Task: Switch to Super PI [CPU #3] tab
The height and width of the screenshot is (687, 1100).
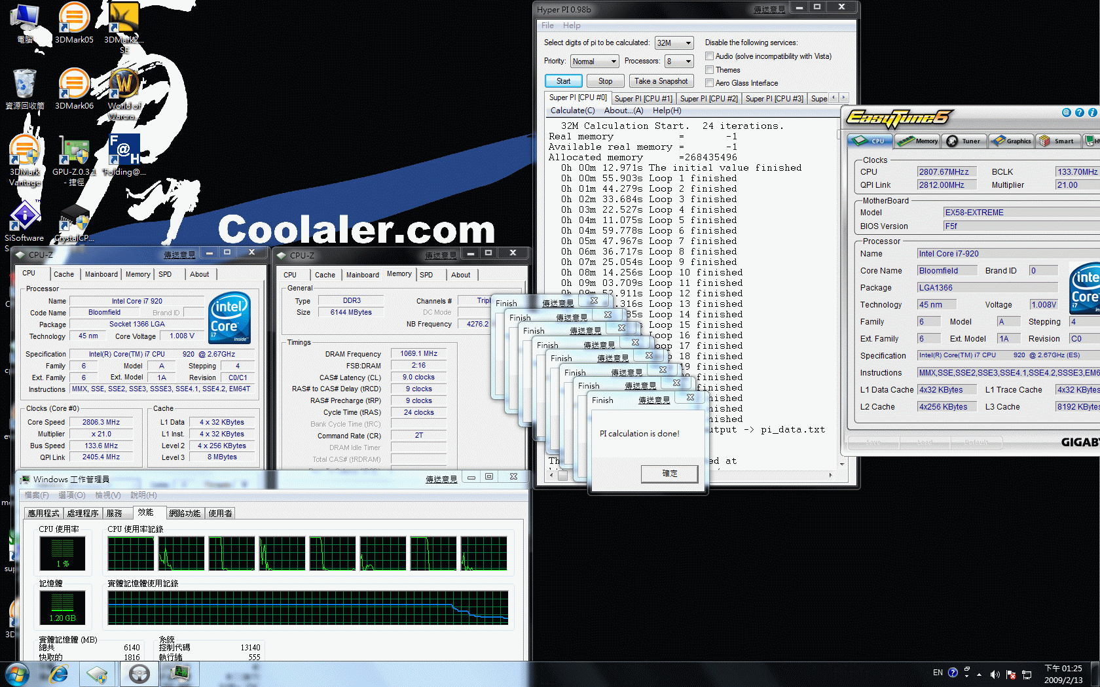Action: pyautogui.click(x=774, y=99)
